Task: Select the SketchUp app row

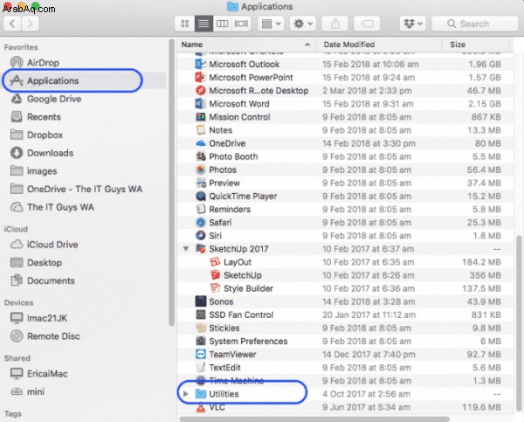Action: point(345,275)
